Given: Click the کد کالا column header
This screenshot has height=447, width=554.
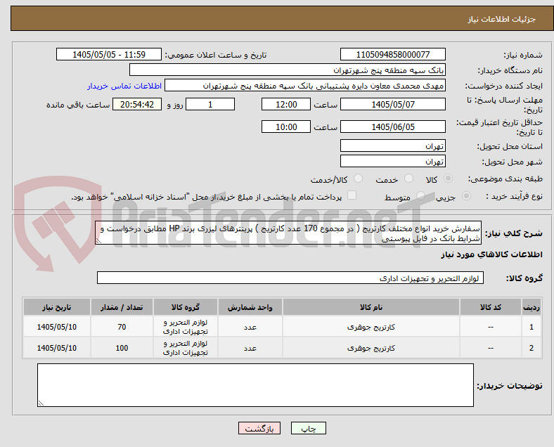Looking at the screenshot, I should [x=491, y=307].
